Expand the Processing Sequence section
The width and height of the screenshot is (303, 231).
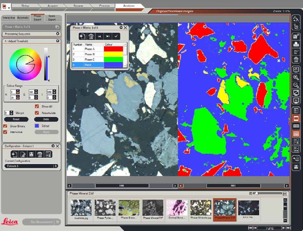58,34
